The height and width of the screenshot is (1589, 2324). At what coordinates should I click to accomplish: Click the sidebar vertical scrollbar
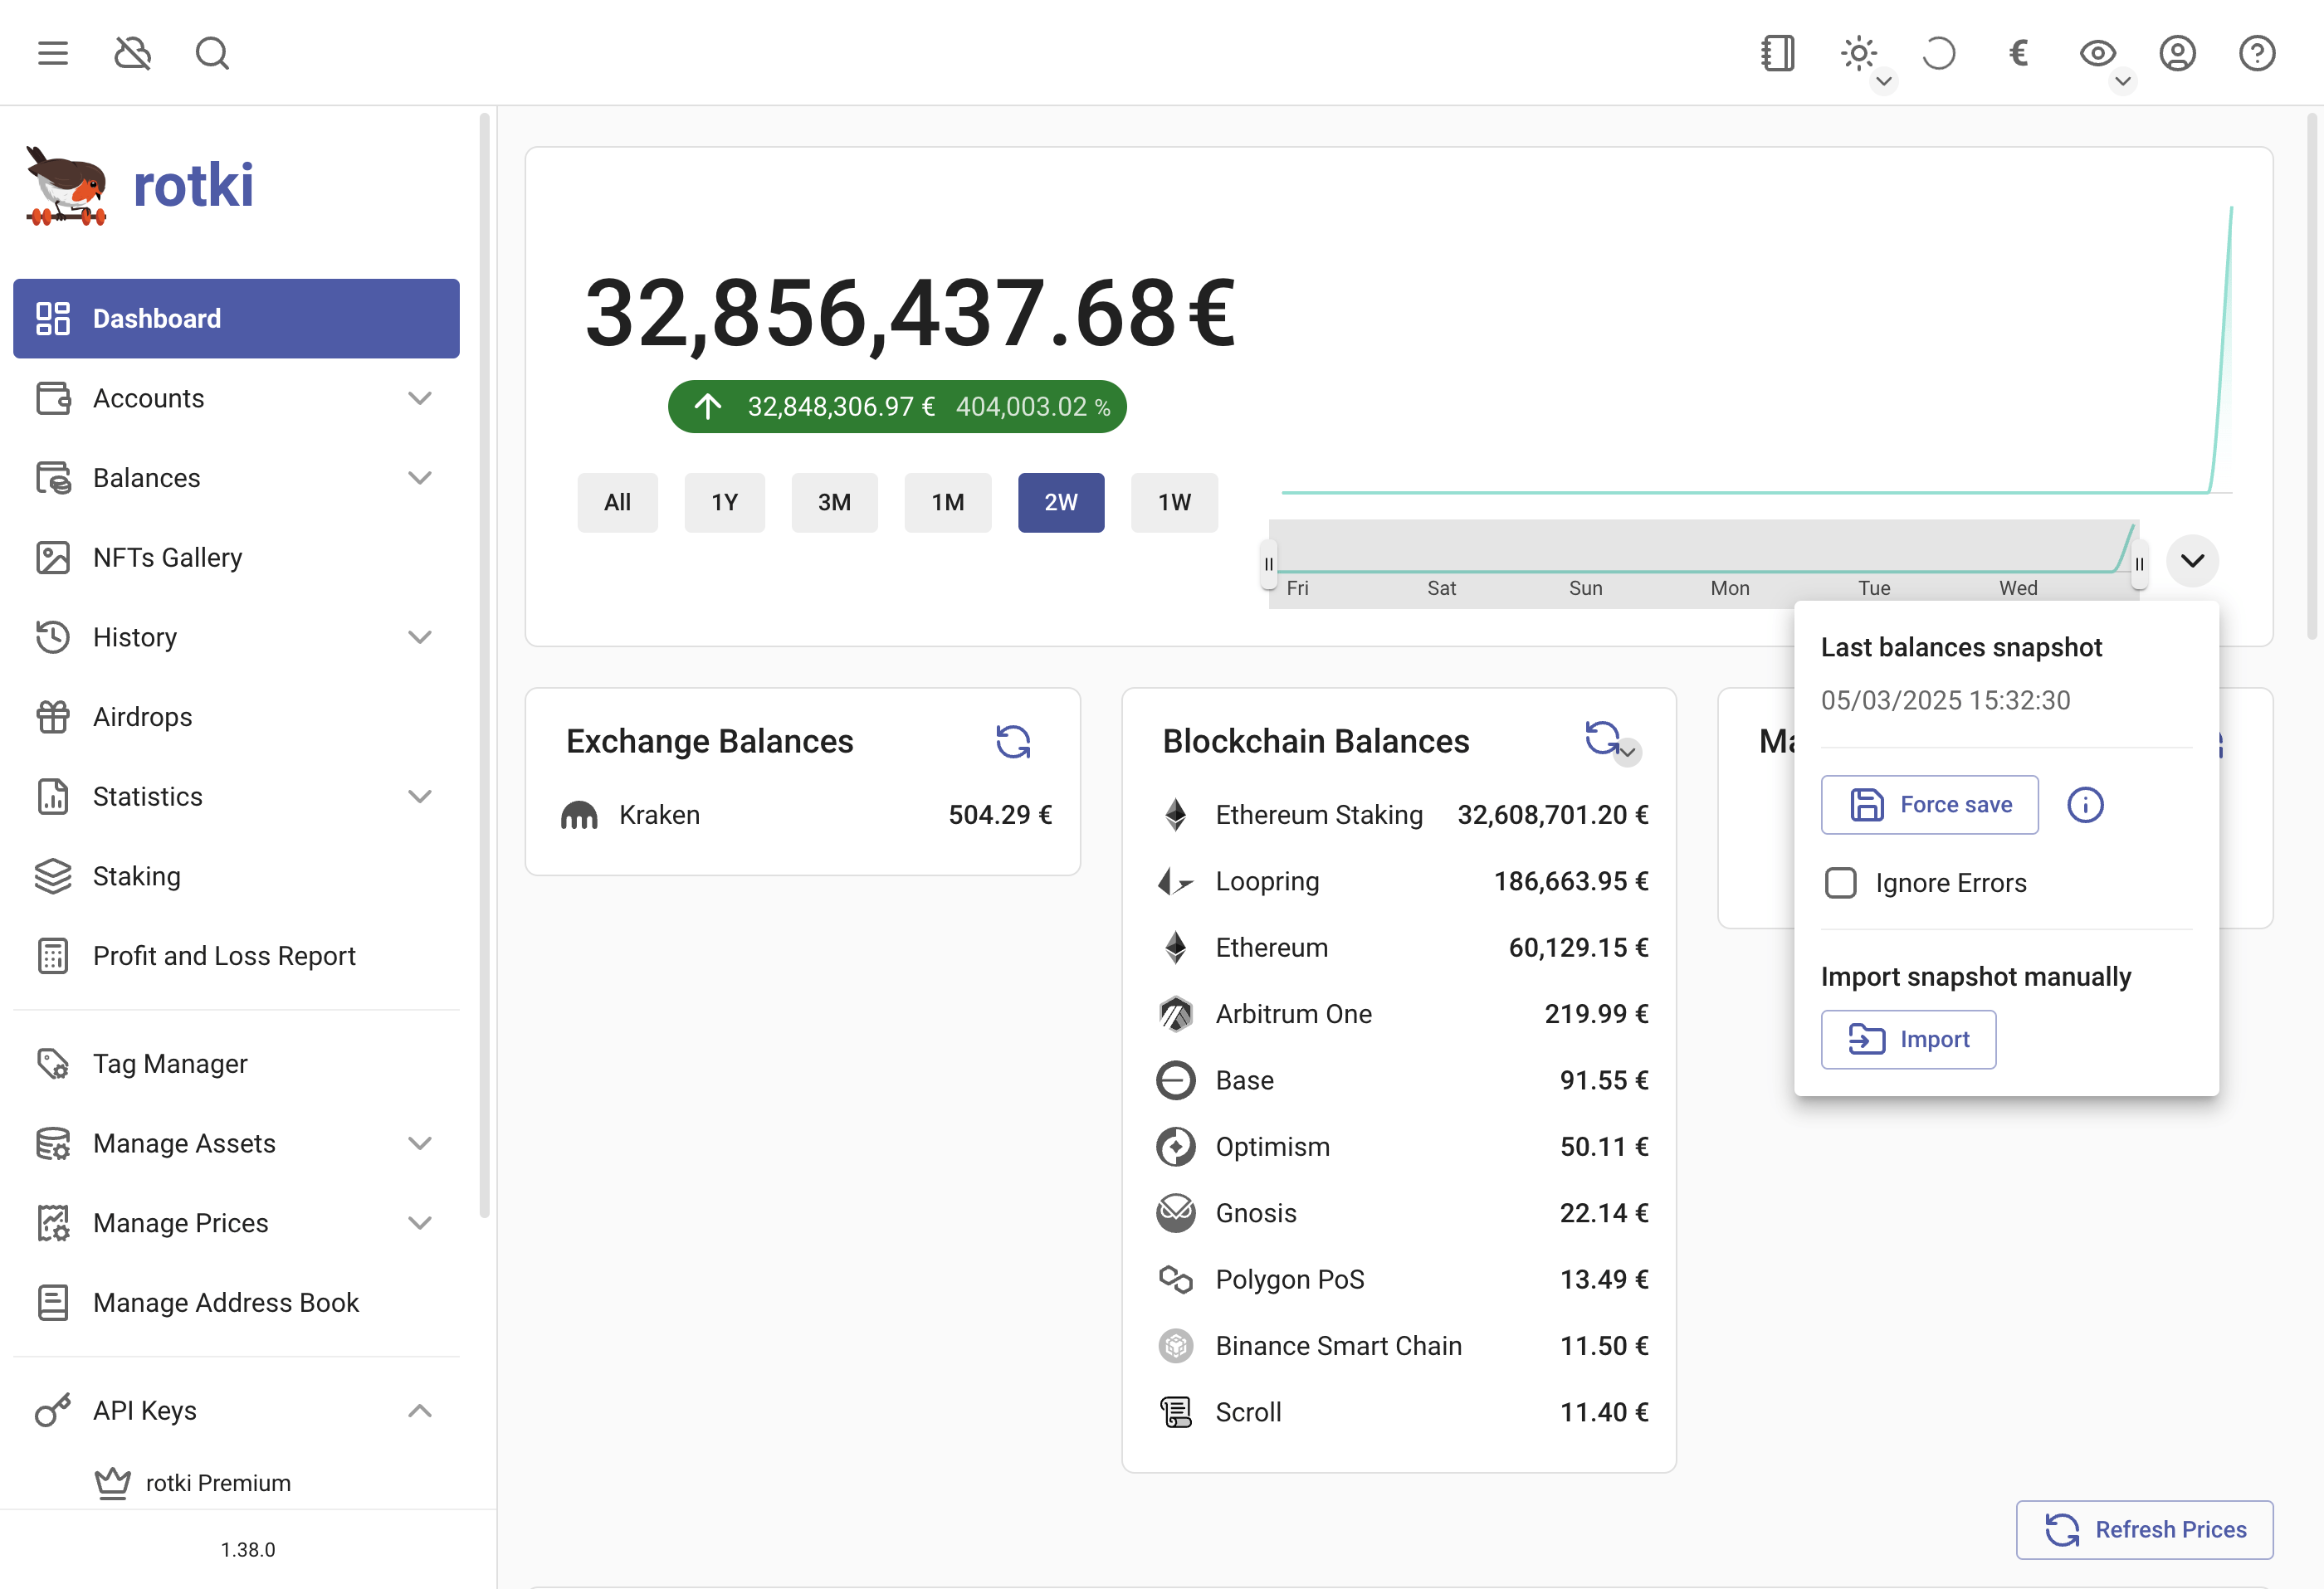click(485, 665)
